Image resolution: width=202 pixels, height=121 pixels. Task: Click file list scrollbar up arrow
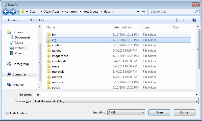point(198,27)
